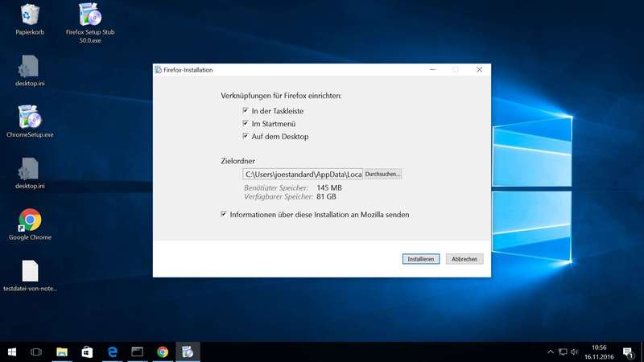This screenshot has width=644, height=362.
Task: Click the Zielordner path input field
Action: pos(303,174)
